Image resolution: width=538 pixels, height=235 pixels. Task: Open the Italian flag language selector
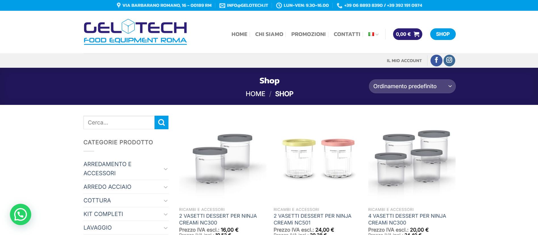tap(373, 34)
